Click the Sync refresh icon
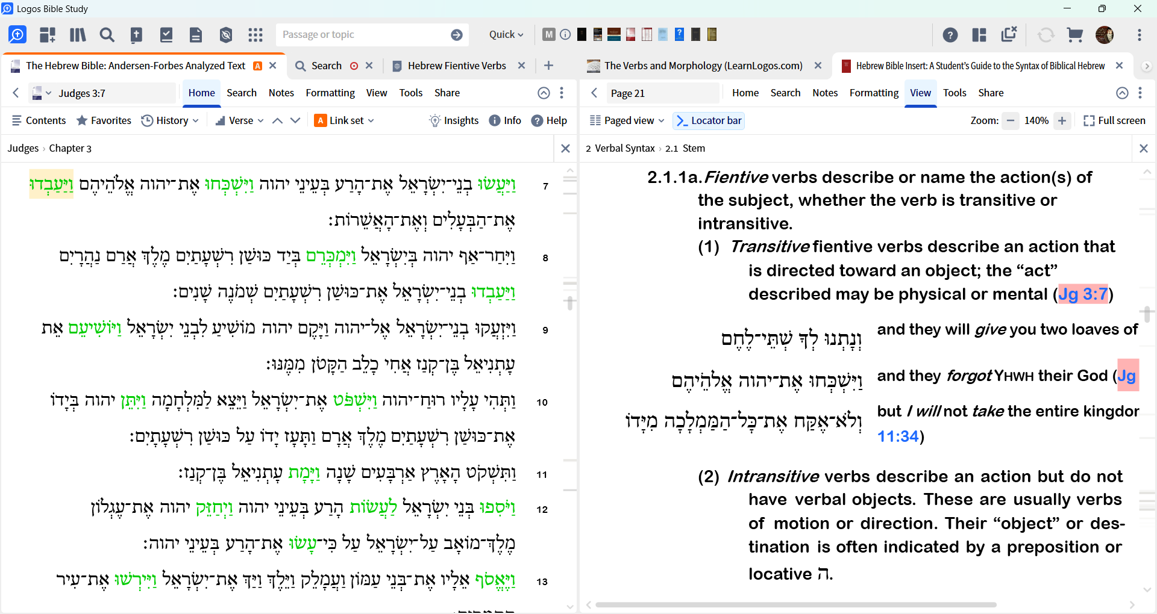This screenshot has width=1157, height=614. coord(1046,35)
